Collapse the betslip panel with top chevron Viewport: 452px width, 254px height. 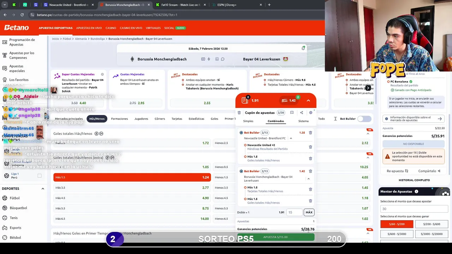coord(308,101)
